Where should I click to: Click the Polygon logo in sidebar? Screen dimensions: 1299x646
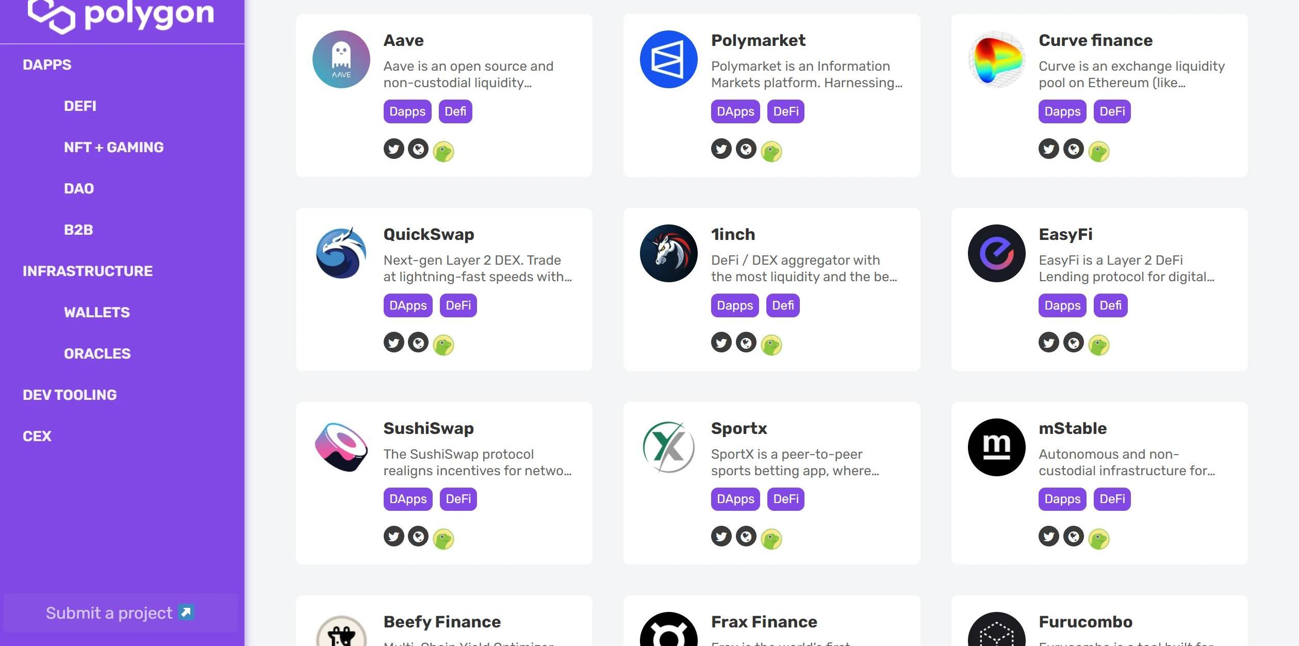coord(121,15)
